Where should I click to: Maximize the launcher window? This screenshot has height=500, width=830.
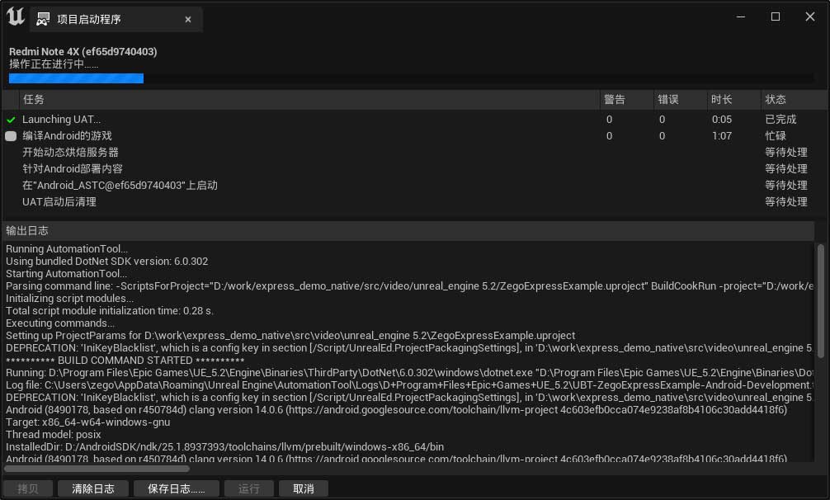pyautogui.click(x=776, y=17)
